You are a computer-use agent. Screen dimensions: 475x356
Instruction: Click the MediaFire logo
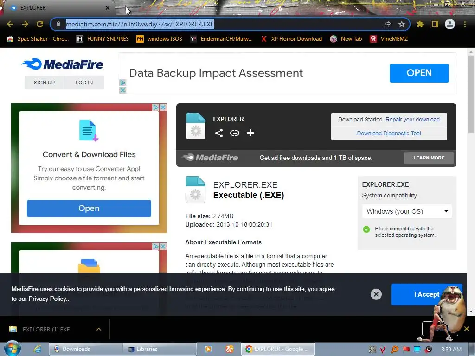tap(62, 64)
